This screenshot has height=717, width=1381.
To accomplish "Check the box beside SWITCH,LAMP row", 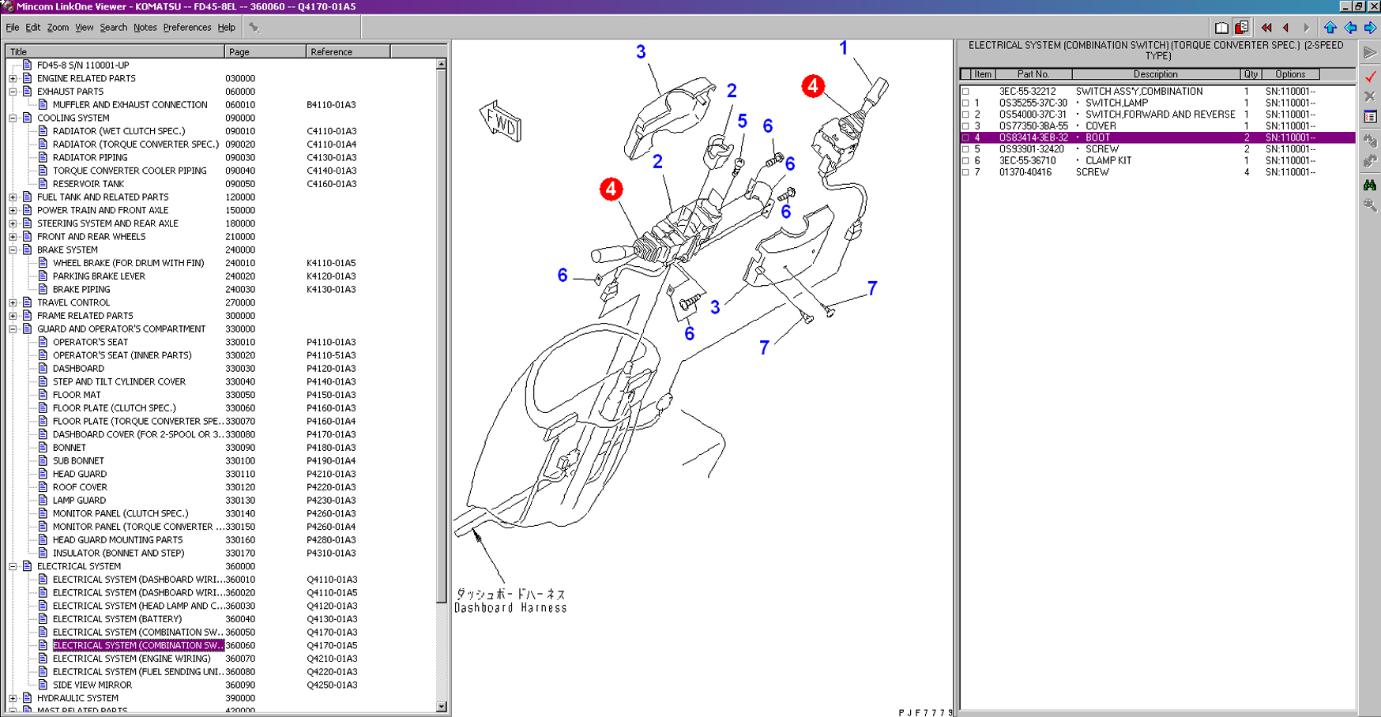I will click(x=965, y=103).
